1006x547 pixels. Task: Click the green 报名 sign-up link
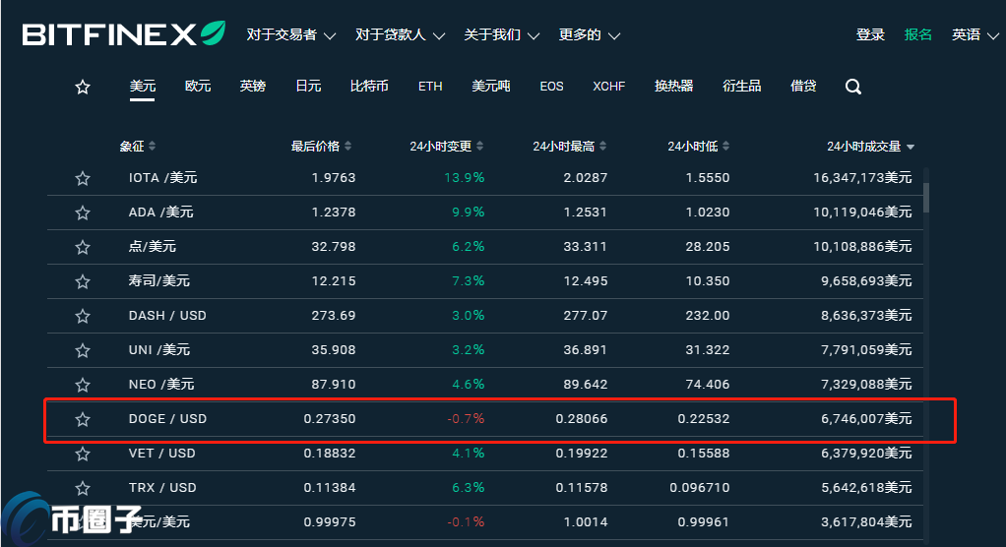917,34
